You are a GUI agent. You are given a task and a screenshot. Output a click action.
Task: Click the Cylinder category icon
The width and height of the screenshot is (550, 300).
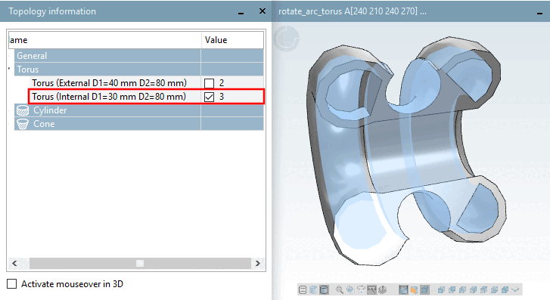23,110
